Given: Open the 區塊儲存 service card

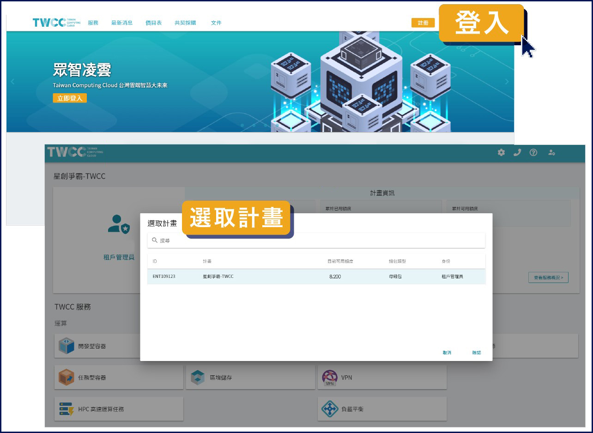Looking at the screenshot, I should pos(250,377).
